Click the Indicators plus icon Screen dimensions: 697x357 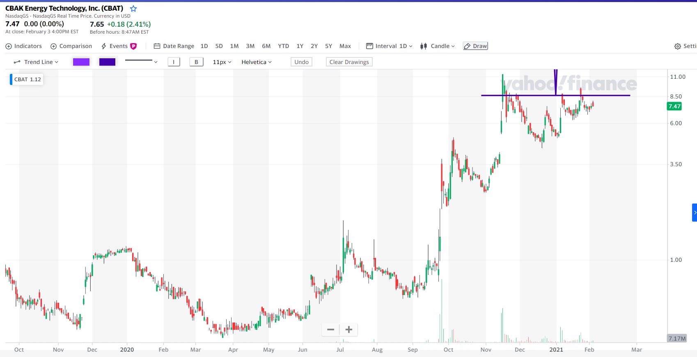click(x=9, y=46)
